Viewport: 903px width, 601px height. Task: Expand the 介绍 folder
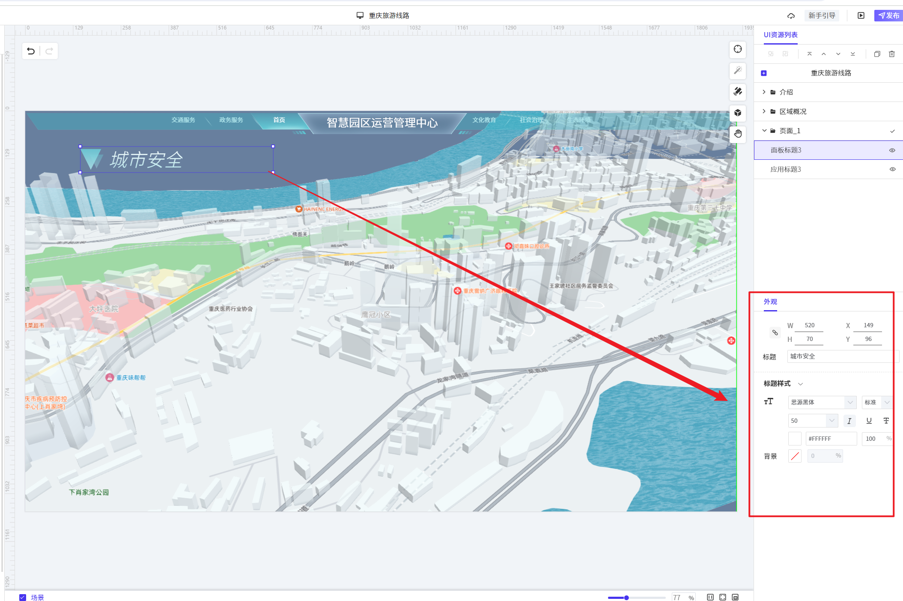click(764, 92)
